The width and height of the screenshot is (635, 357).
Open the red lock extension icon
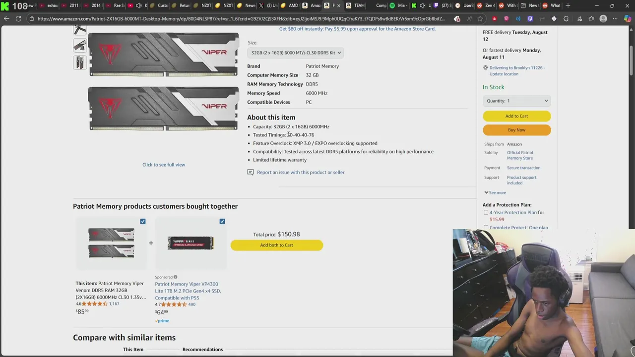[494, 19]
